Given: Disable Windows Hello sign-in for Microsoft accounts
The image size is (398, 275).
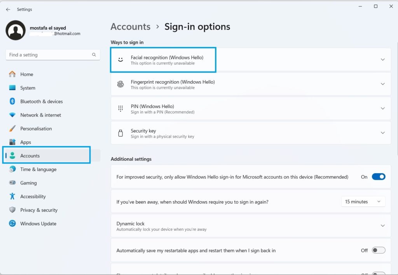Looking at the screenshot, I should (378, 176).
